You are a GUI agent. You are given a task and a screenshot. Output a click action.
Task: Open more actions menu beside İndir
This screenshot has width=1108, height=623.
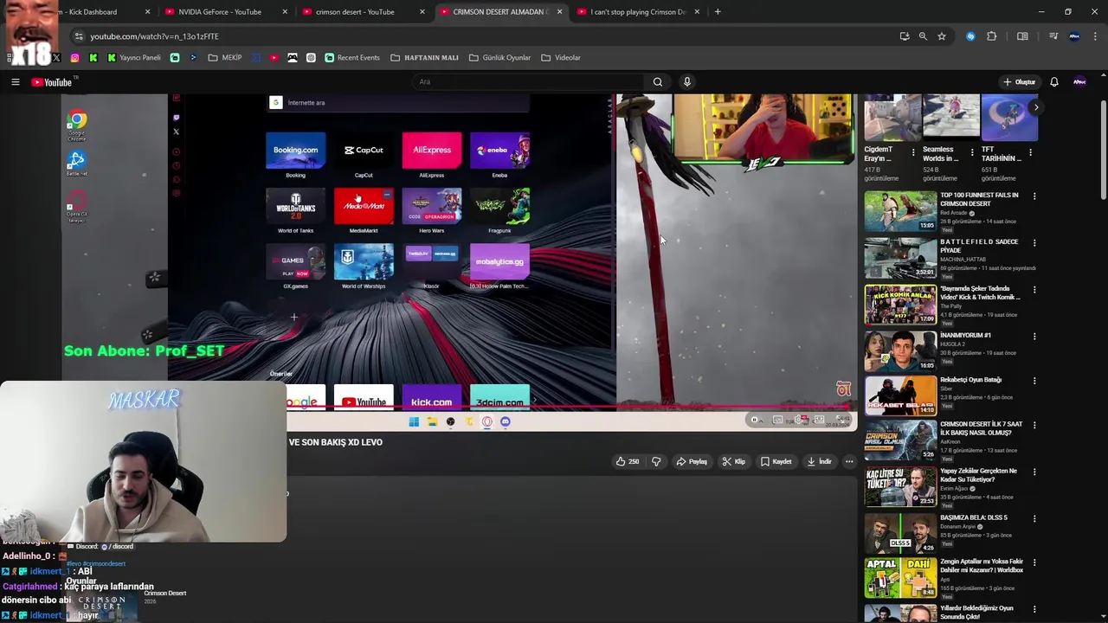pyautogui.click(x=849, y=462)
